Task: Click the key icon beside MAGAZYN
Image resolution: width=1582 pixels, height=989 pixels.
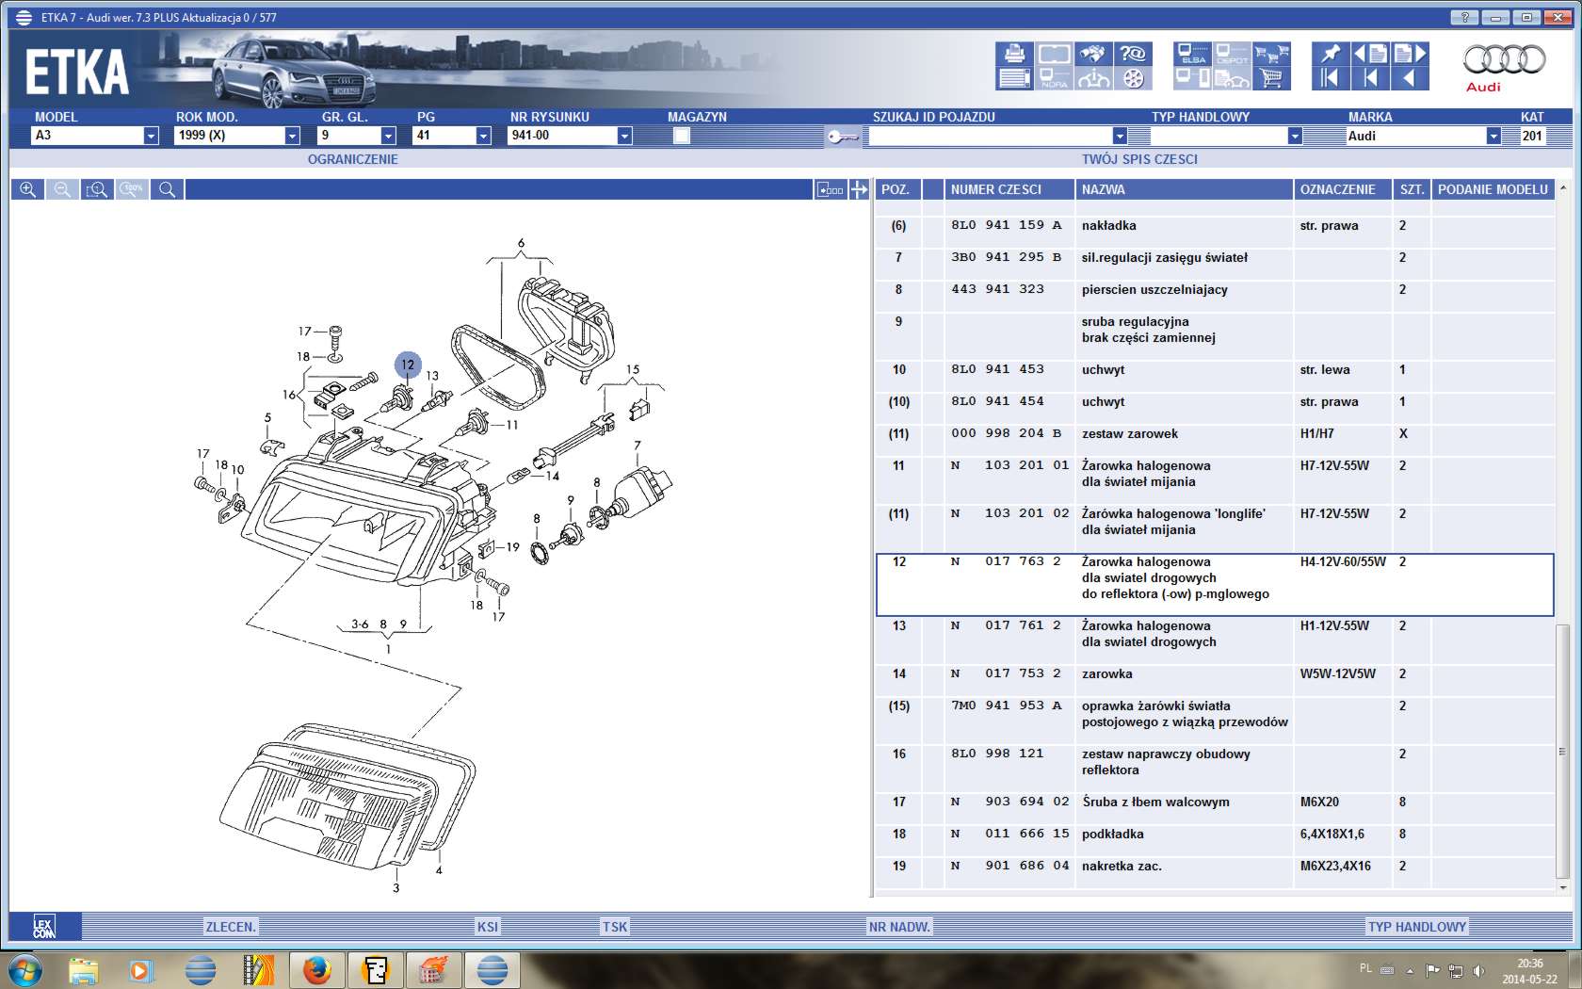Action: [x=843, y=137]
